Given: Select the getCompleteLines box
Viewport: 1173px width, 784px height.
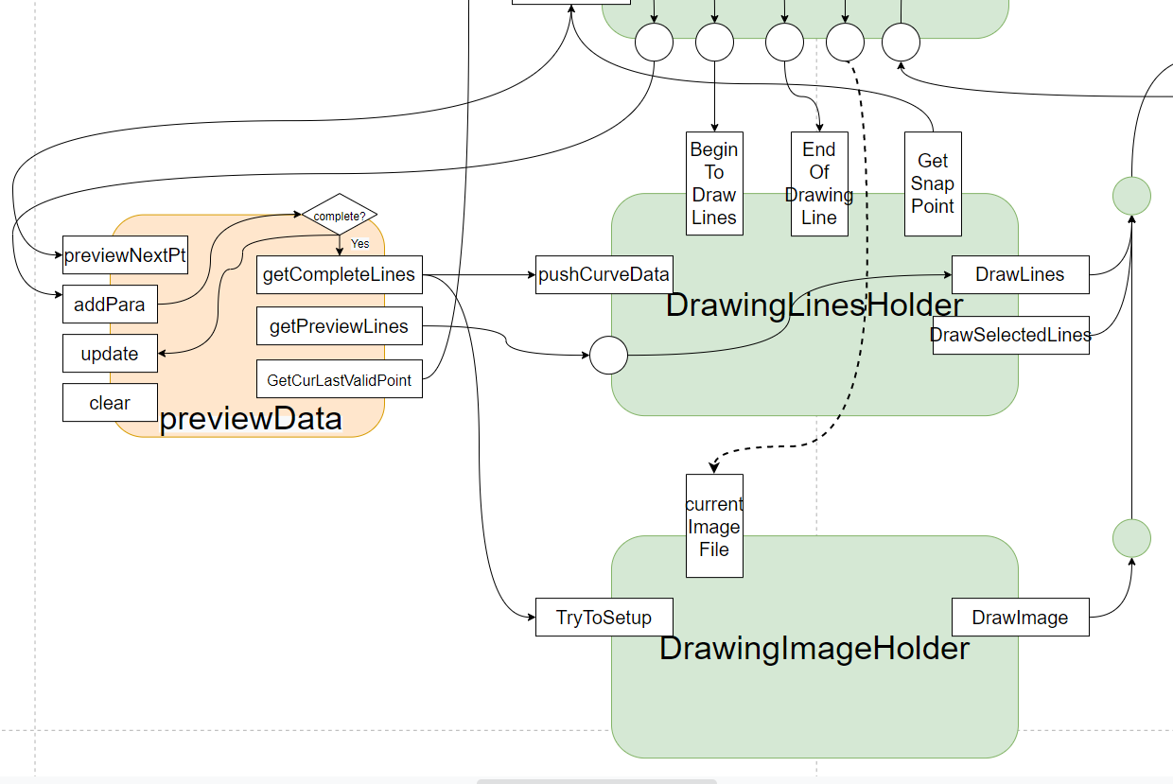Looking at the screenshot, I should point(340,275).
